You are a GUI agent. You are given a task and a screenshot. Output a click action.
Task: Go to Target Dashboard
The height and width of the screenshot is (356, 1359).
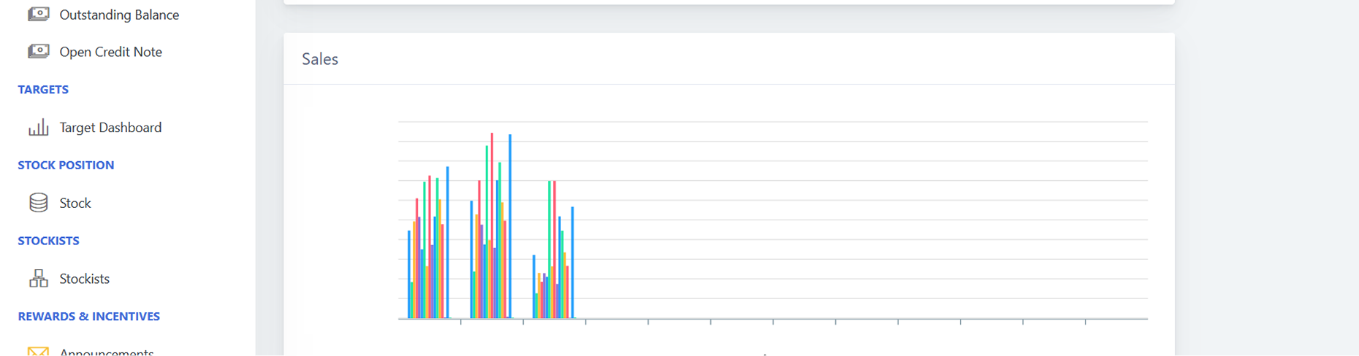click(110, 128)
